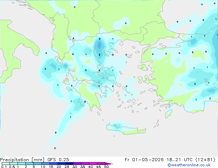Click the '15' legend scale label
The height and width of the screenshot is (168, 218).
(x=51, y=167)
